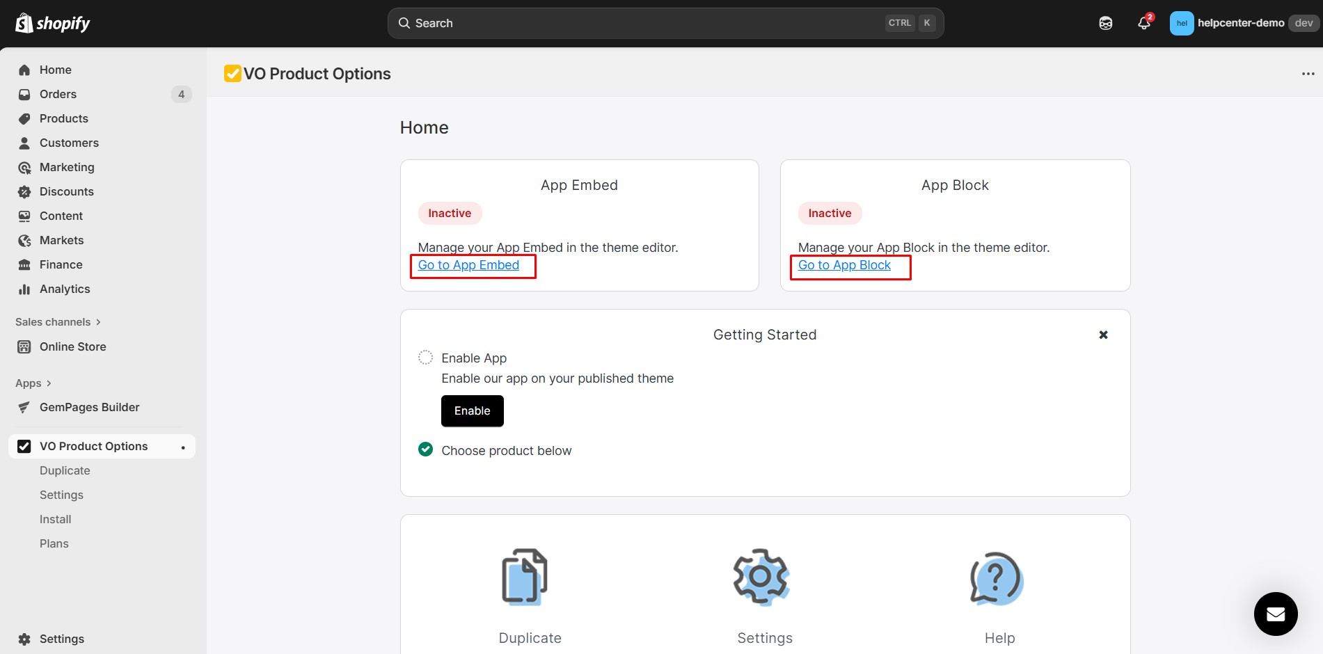
Task: Open the notifications bell
Action: click(x=1143, y=23)
